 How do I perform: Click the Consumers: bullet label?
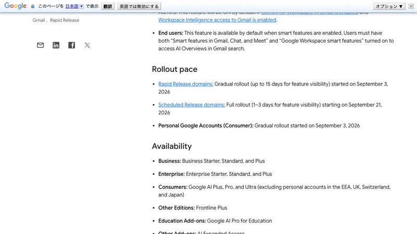[173, 187]
